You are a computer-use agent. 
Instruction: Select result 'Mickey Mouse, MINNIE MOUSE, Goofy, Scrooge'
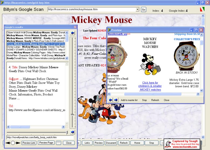[36, 38]
